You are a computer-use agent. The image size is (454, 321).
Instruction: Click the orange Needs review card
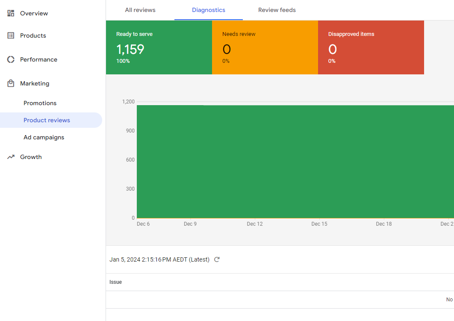point(265,47)
